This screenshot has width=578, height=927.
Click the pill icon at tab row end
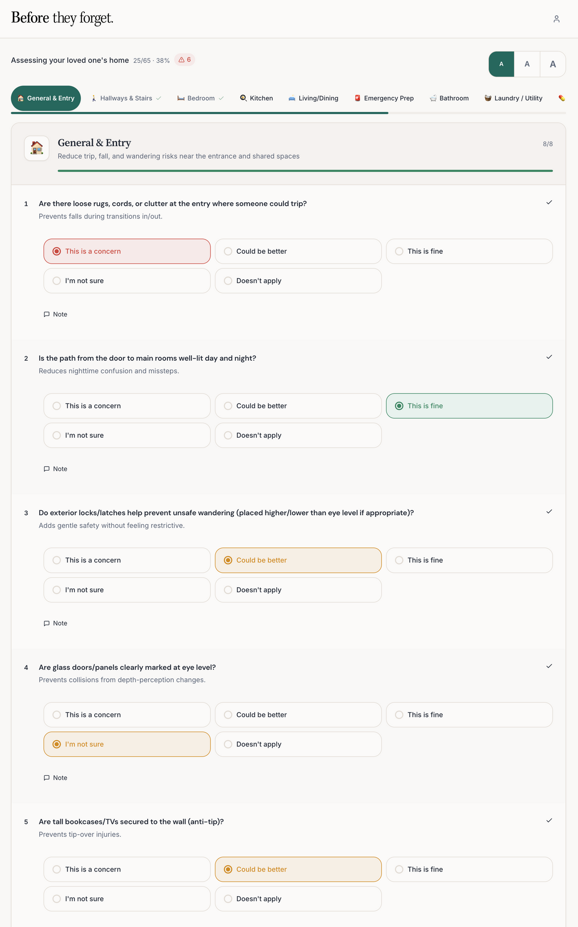[x=562, y=98]
